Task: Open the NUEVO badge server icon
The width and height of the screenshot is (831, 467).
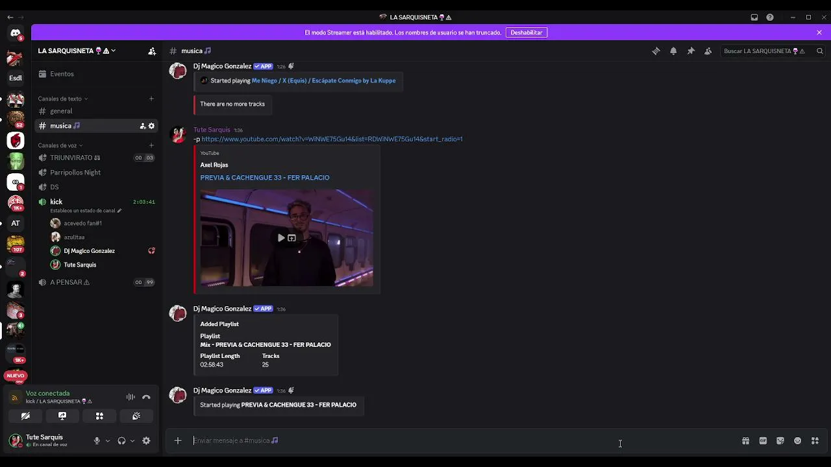Action: pos(16,376)
